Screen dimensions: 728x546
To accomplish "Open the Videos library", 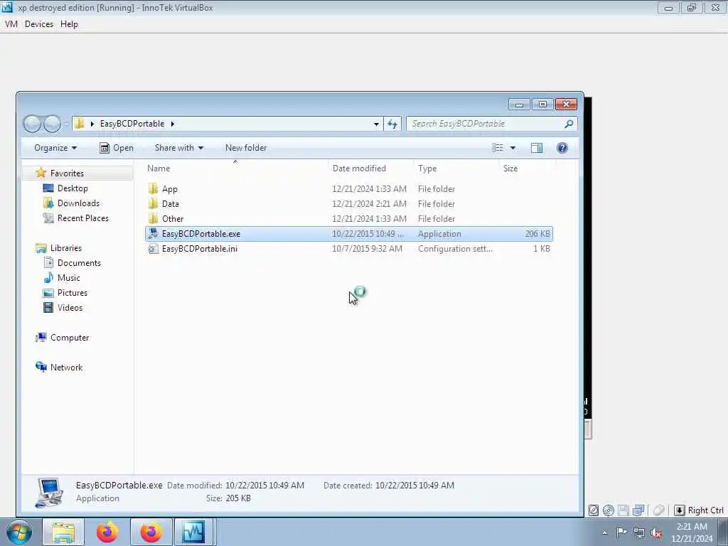I will point(70,308).
